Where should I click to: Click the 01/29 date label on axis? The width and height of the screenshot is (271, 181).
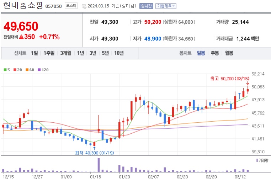point(124,177)
